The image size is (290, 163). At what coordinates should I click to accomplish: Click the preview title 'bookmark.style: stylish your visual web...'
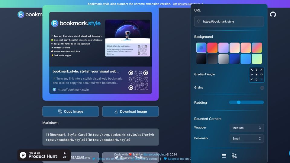click(x=86, y=71)
